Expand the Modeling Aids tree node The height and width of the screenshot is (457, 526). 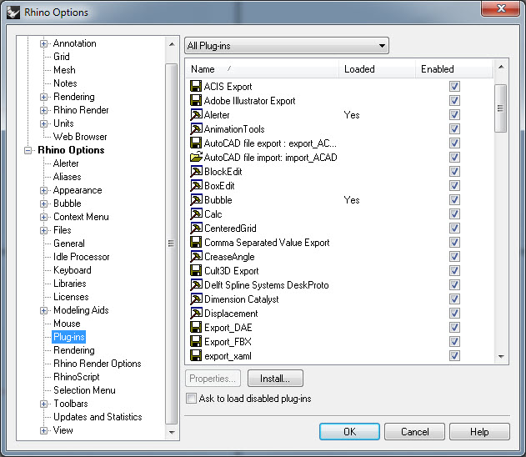(x=43, y=310)
